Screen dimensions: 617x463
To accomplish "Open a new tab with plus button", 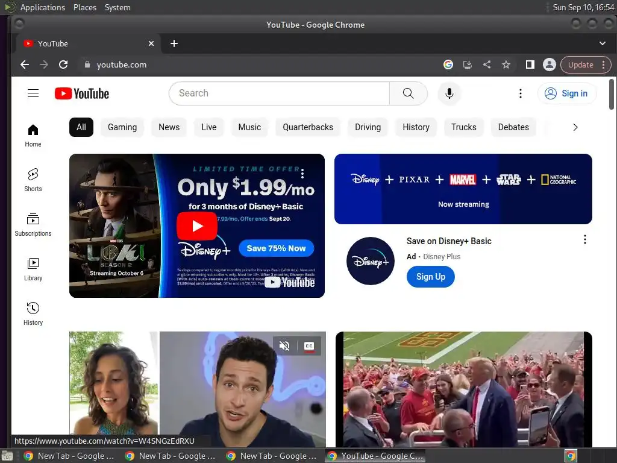I will tap(174, 43).
